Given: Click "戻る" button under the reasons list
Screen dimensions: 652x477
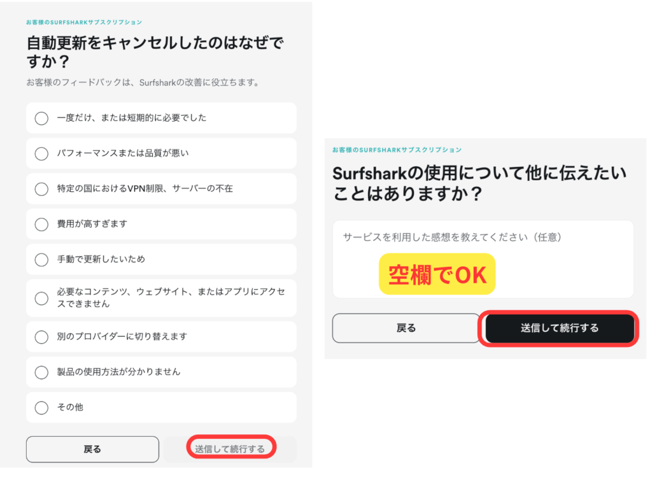Looking at the screenshot, I should (92, 449).
